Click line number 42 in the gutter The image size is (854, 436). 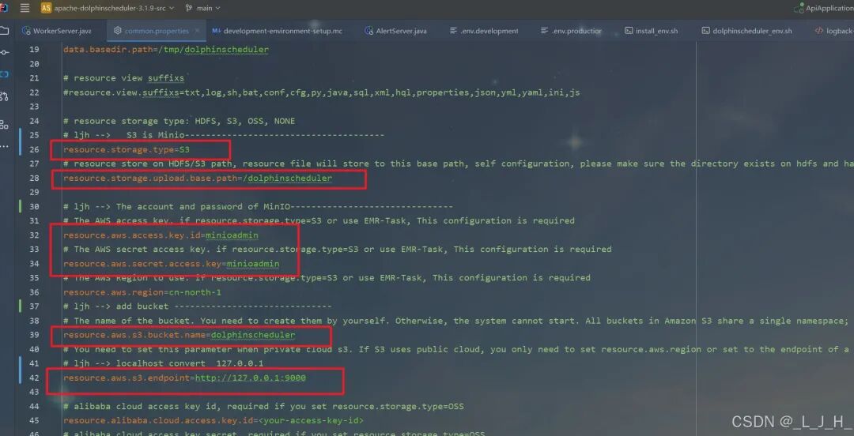point(34,378)
